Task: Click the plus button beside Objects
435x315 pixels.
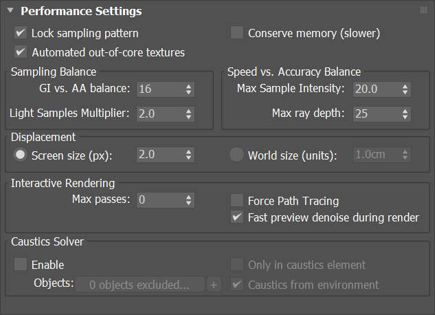Action: click(214, 285)
